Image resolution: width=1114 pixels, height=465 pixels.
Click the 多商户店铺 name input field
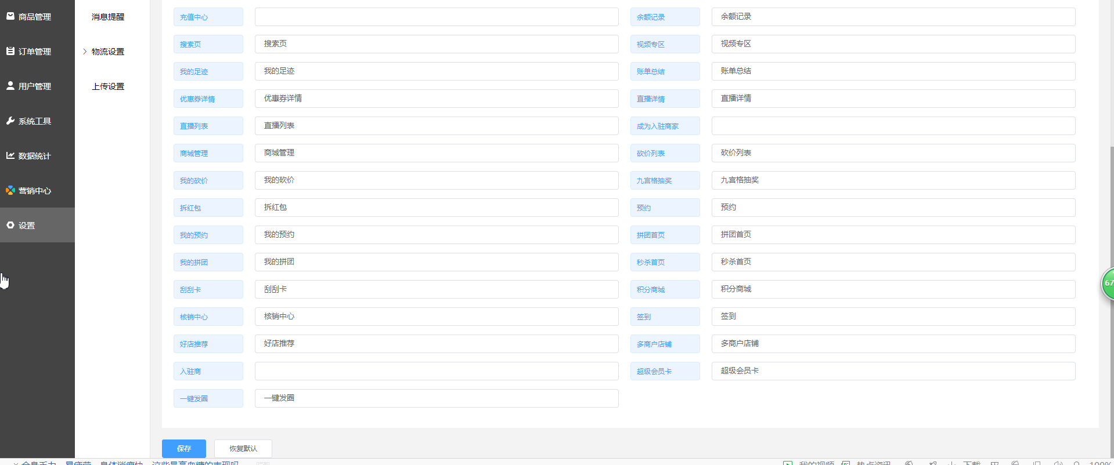click(x=893, y=344)
